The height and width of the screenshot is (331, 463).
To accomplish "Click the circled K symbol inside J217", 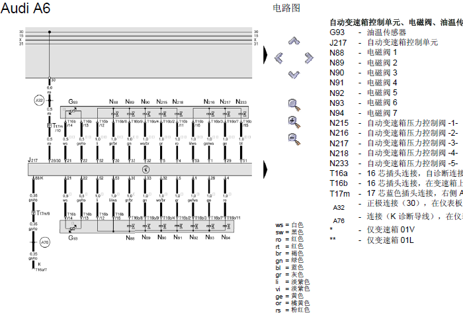I will (x=146, y=169).
